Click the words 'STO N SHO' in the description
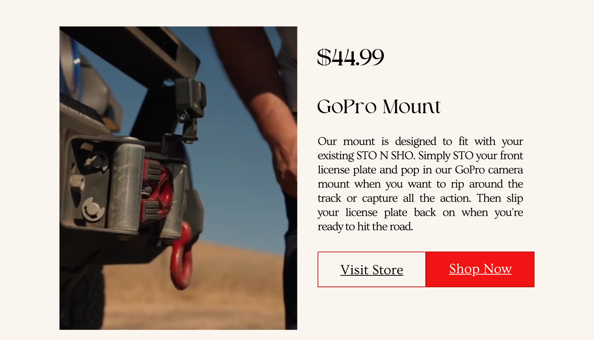The image size is (594, 340). point(385,155)
